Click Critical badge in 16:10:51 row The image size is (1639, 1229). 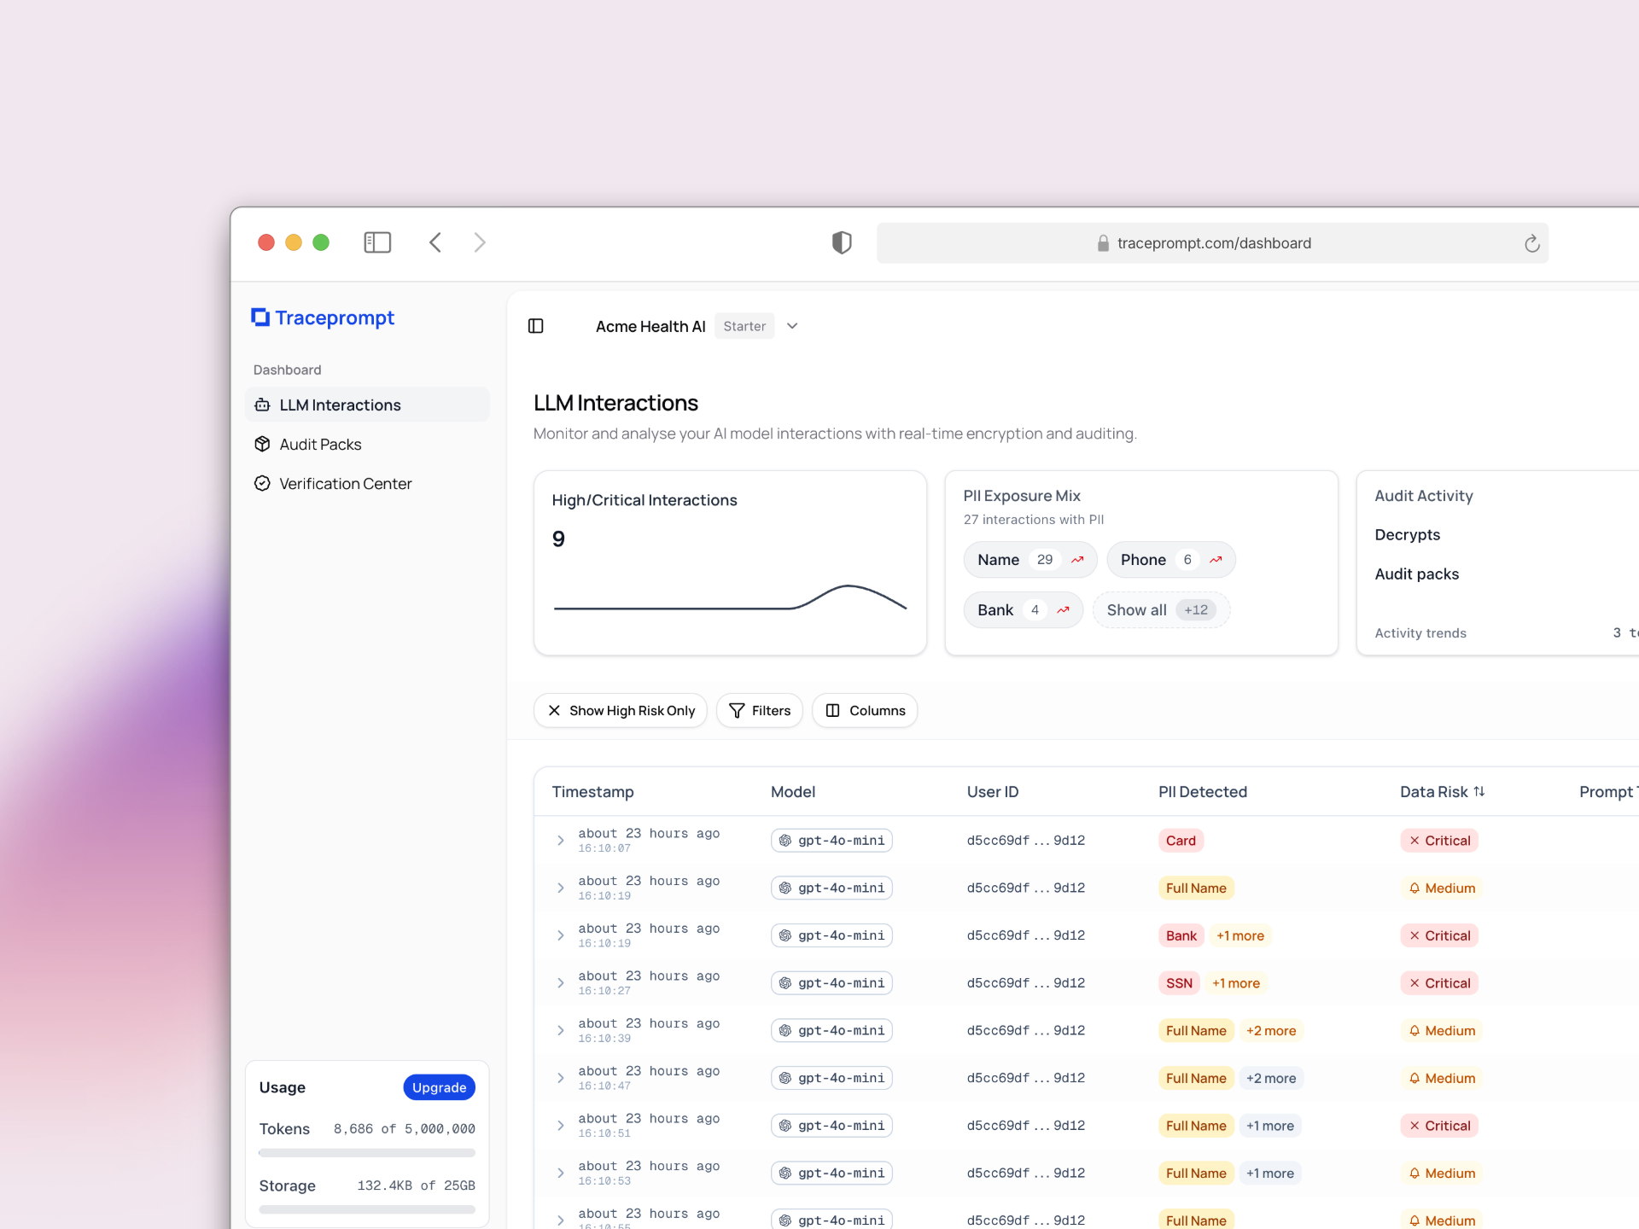click(1439, 1126)
